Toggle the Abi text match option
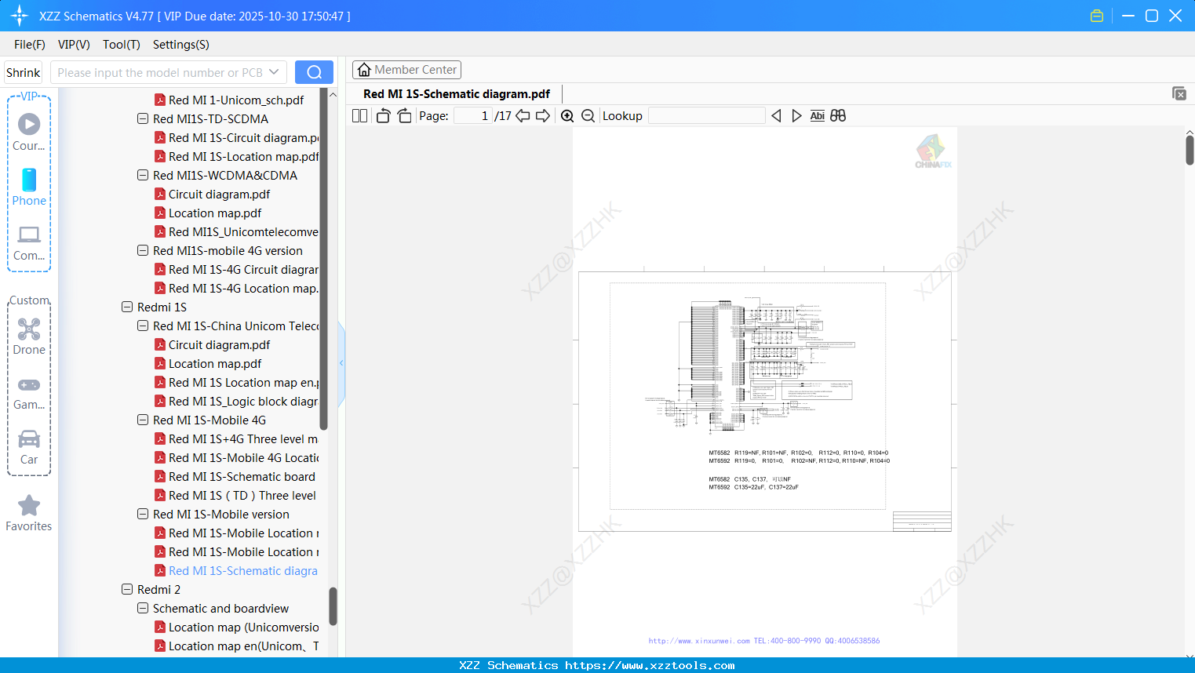The height and width of the screenshot is (673, 1195). click(x=817, y=115)
